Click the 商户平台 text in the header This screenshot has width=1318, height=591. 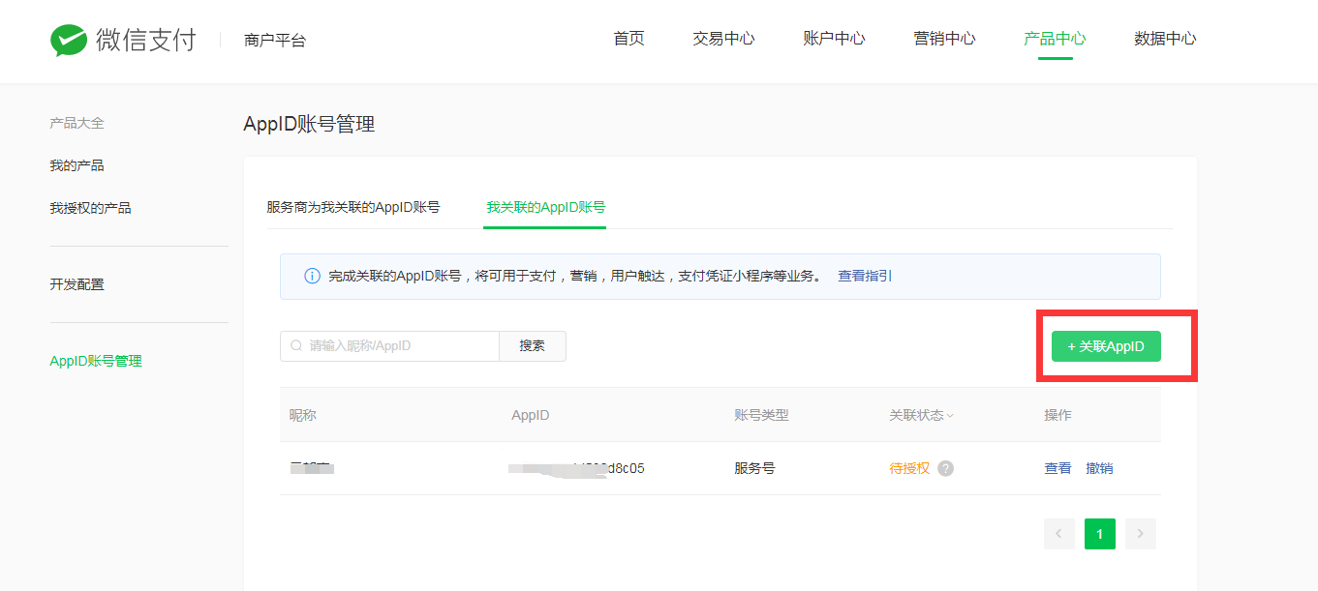coord(275,41)
